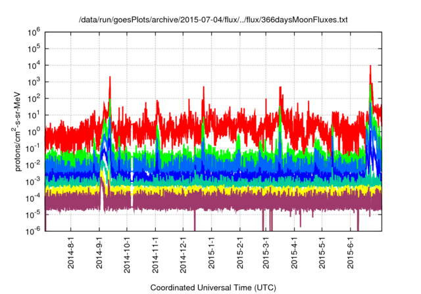Pick the 2014-11-1 date tick label

(x=156, y=253)
